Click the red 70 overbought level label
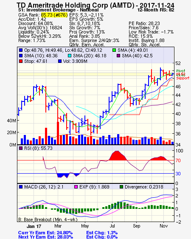The image size is (191, 239). pyautogui.click(x=178, y=160)
